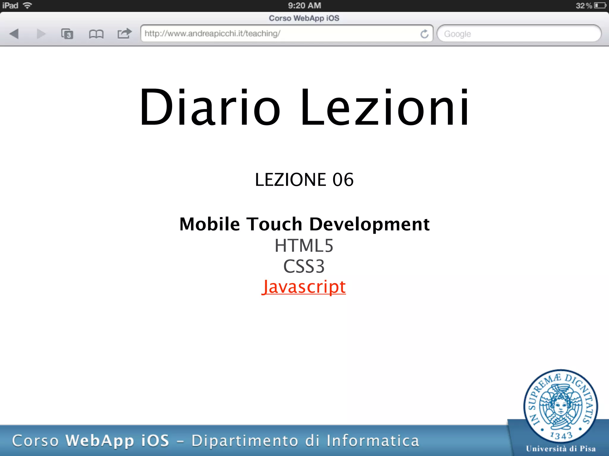Click the LEZIONE 06 text
Screen dimensions: 609x456
304,180
